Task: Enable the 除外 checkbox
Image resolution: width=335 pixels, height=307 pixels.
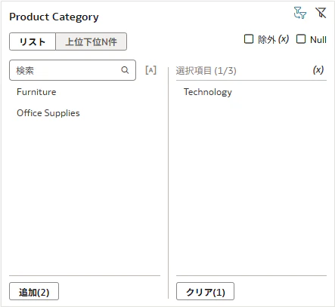Action: 249,39
